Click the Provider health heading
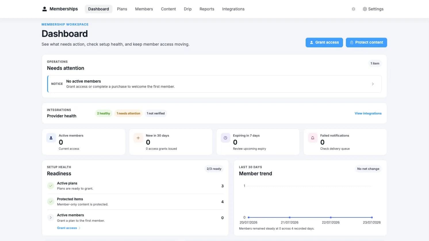This screenshot has width=429, height=241. pyautogui.click(x=62, y=116)
